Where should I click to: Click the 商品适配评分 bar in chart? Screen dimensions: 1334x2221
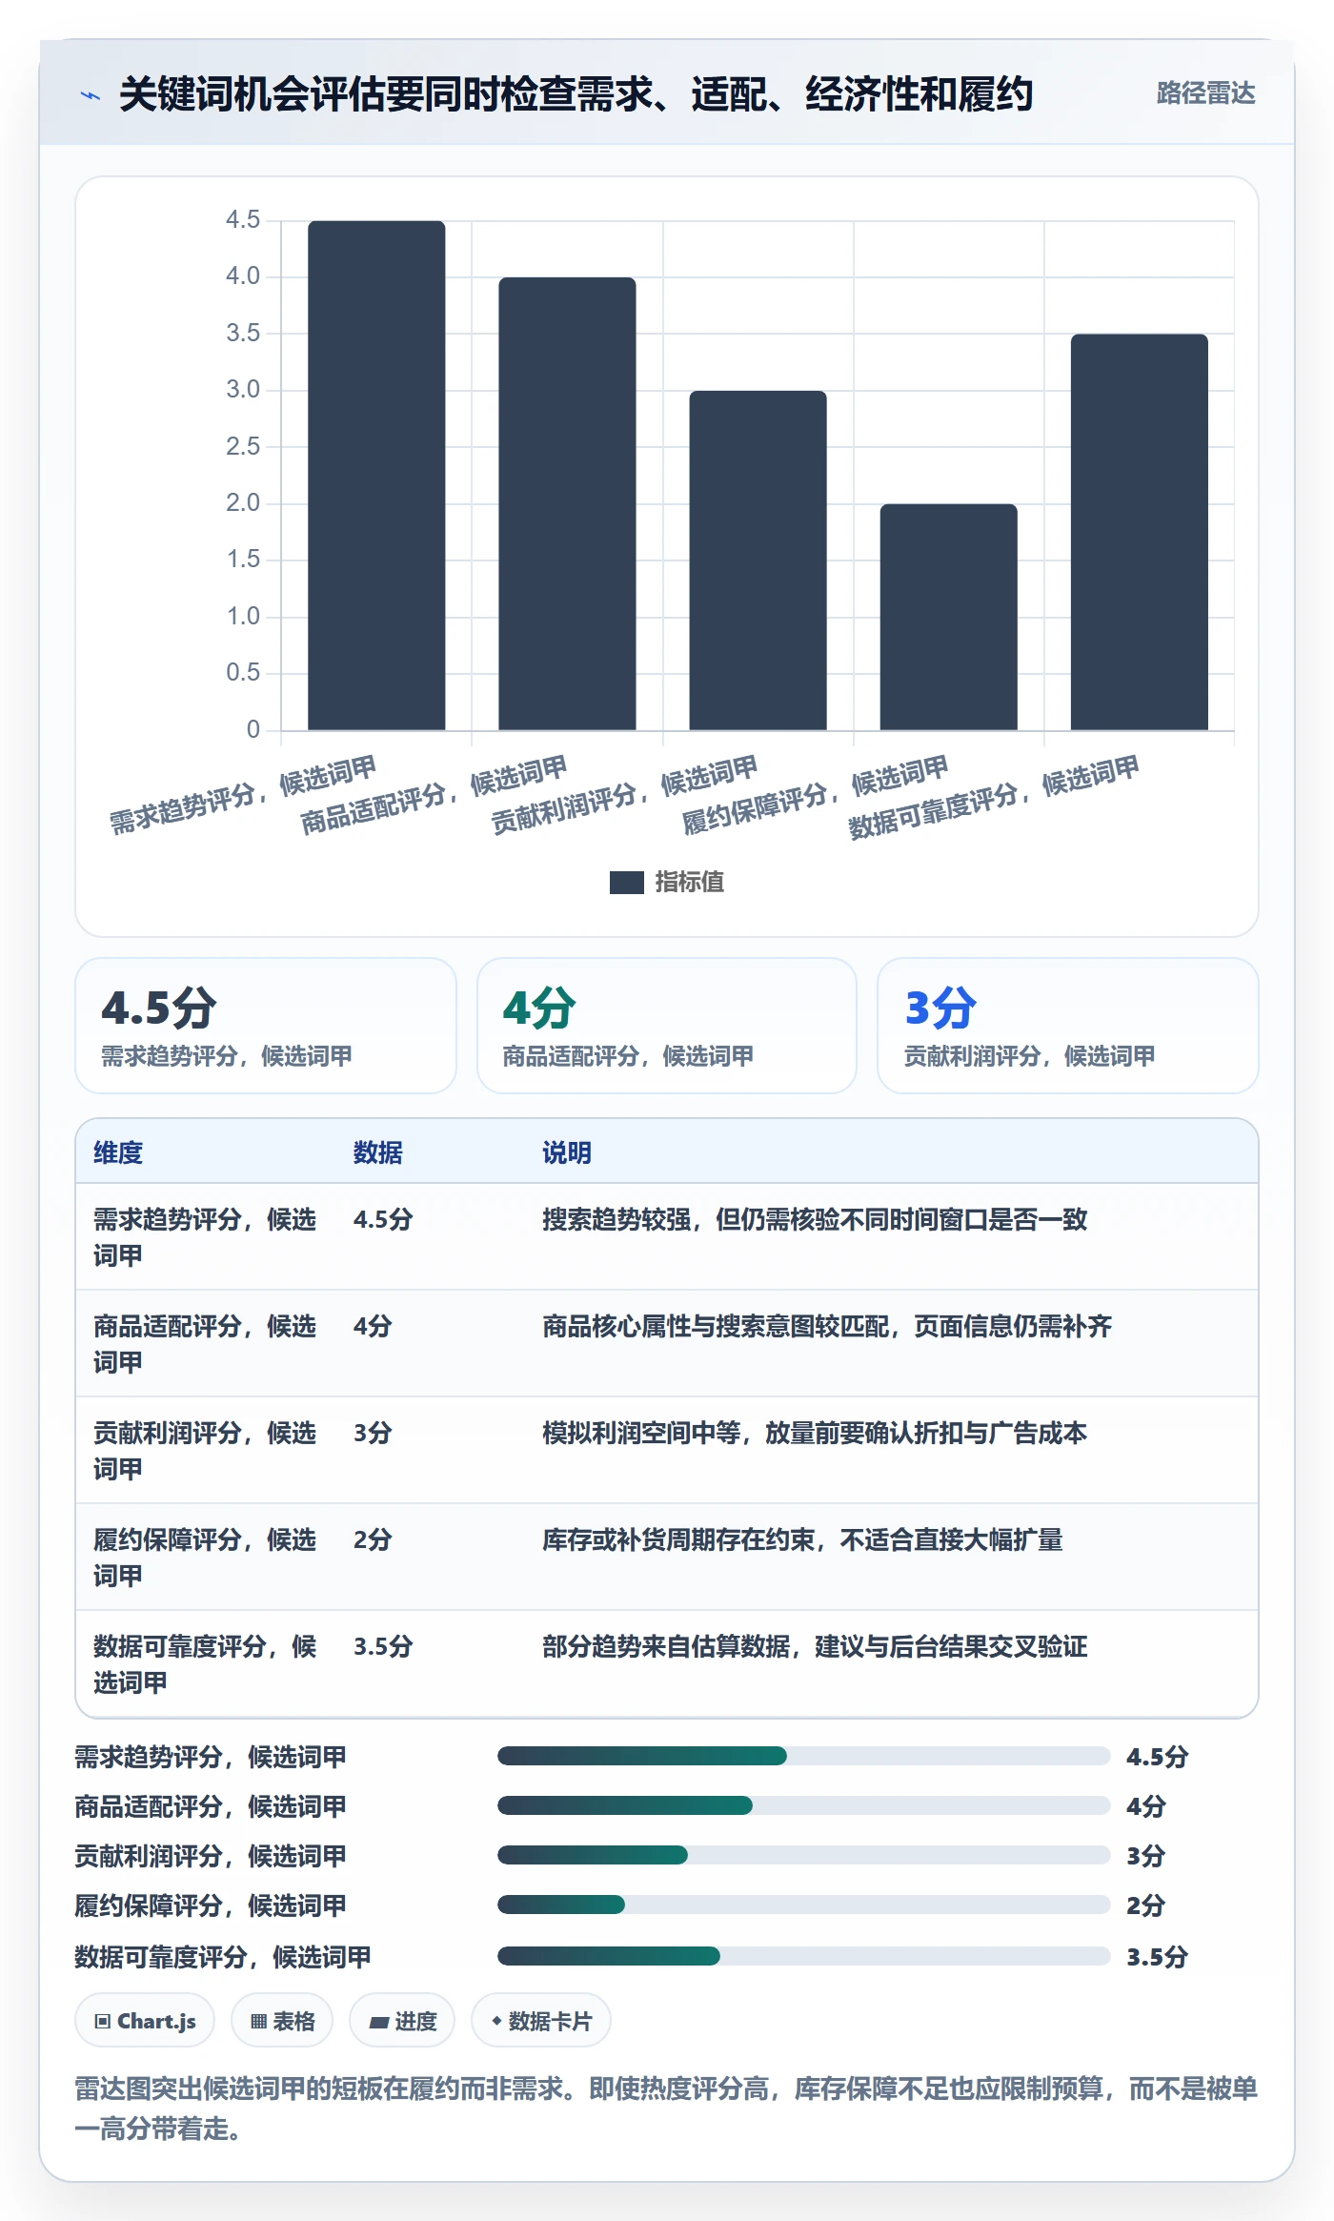pyautogui.click(x=567, y=504)
